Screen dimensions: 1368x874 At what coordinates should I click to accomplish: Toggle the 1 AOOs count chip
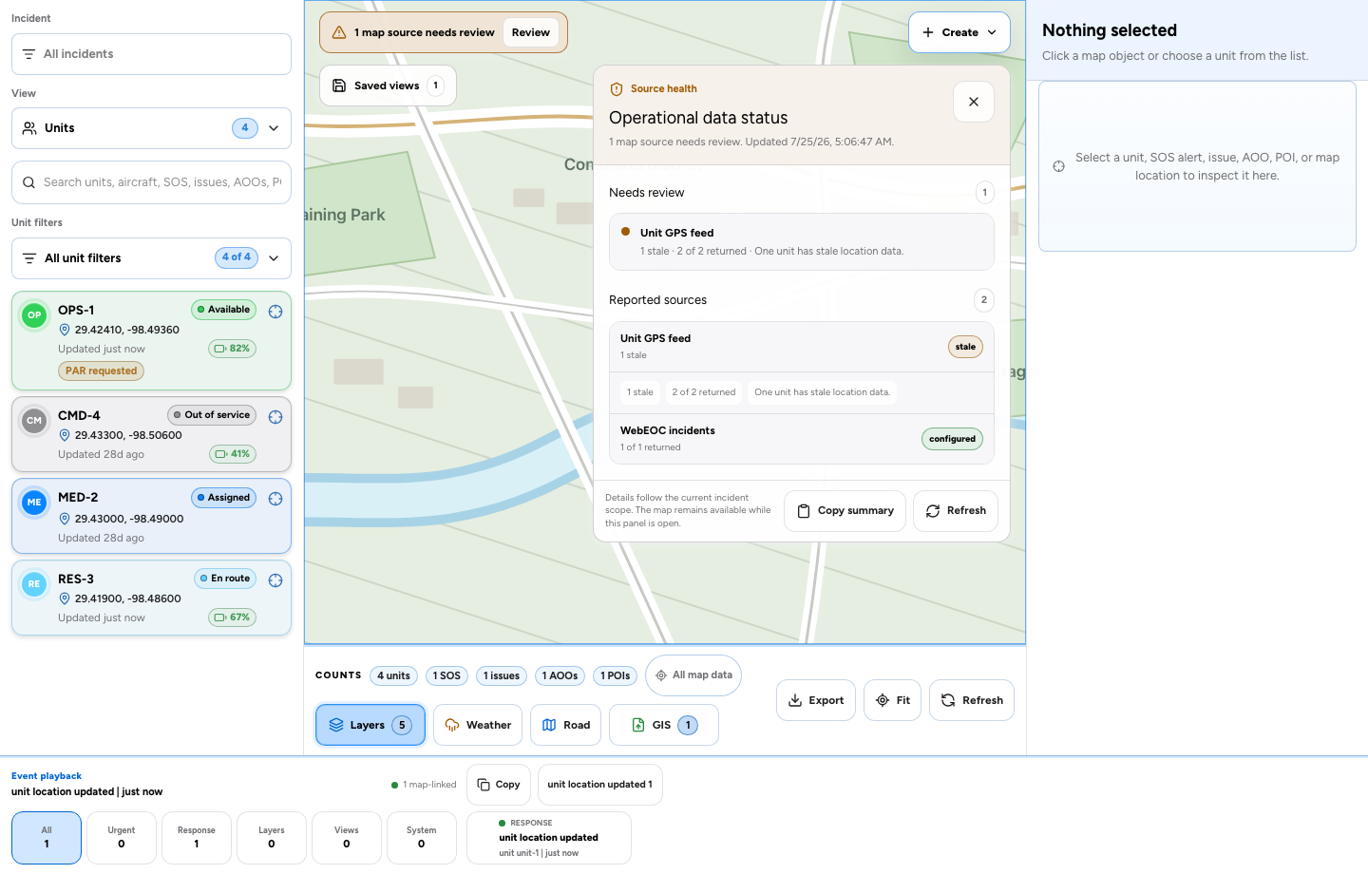coord(560,675)
